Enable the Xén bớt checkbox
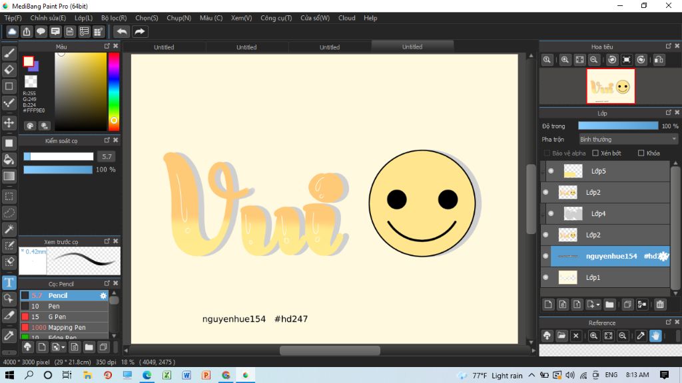Screen dimensions: 682x383 click(x=595, y=154)
